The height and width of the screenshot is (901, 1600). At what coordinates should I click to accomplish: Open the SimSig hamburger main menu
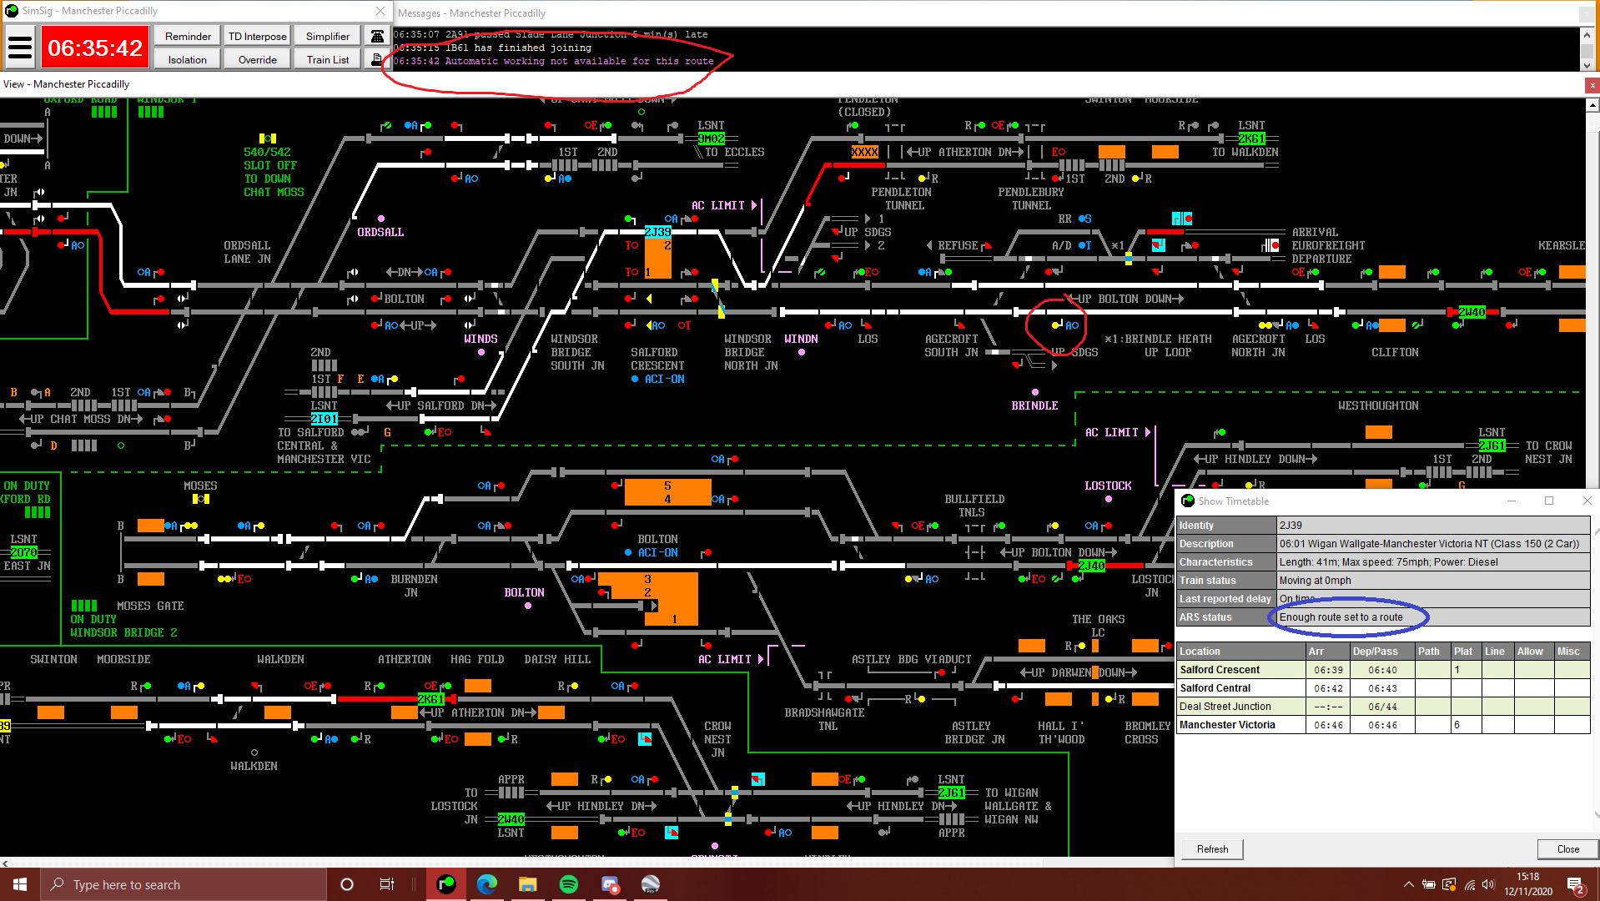tap(20, 48)
